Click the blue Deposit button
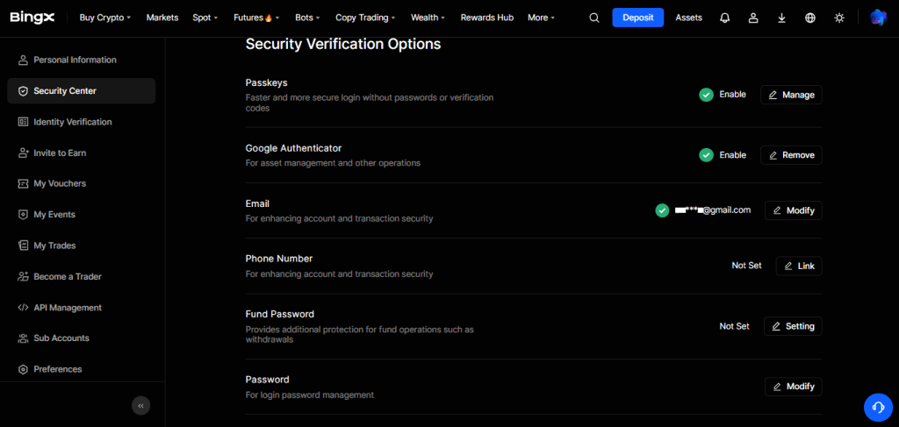The image size is (899, 427). pyautogui.click(x=638, y=18)
